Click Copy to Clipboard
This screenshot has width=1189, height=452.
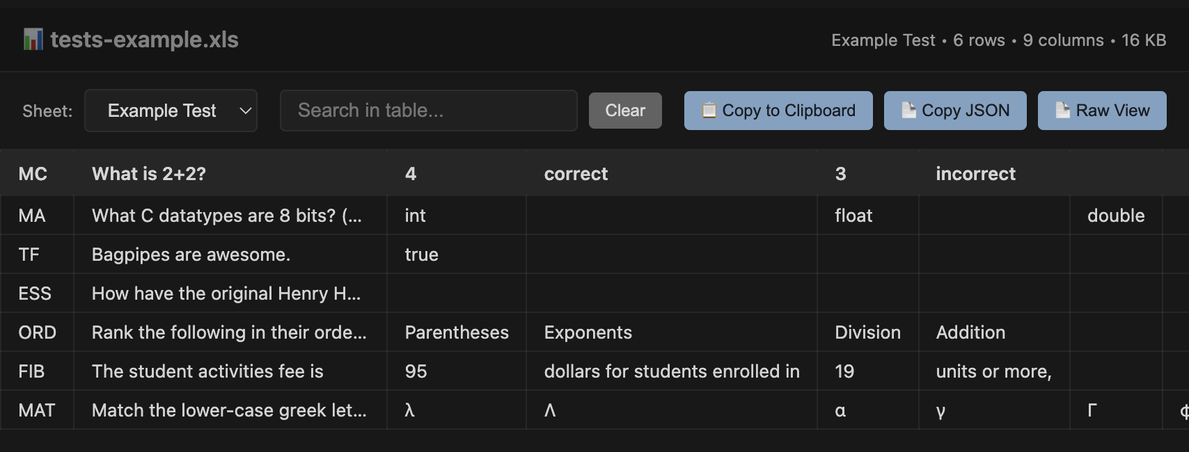[778, 110]
